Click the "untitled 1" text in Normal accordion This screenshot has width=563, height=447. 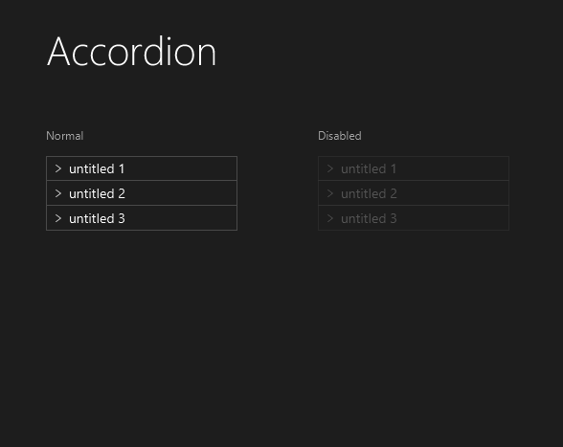97,168
